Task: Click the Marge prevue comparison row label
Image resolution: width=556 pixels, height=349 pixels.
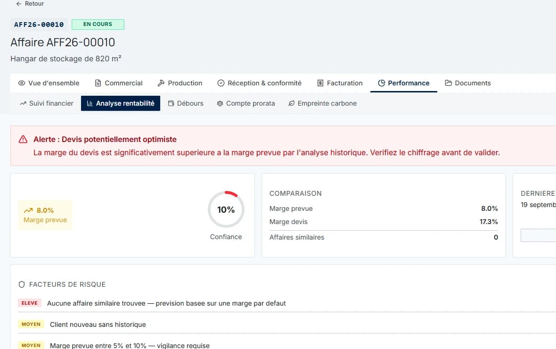Action: (291, 208)
